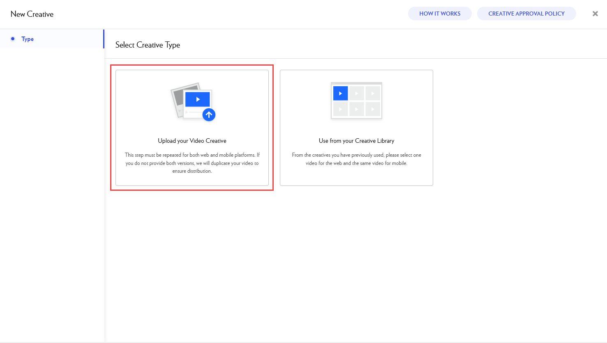Click bottom-left gray tile in library grid icon
Viewport: 607px width, 343px height.
pos(340,109)
